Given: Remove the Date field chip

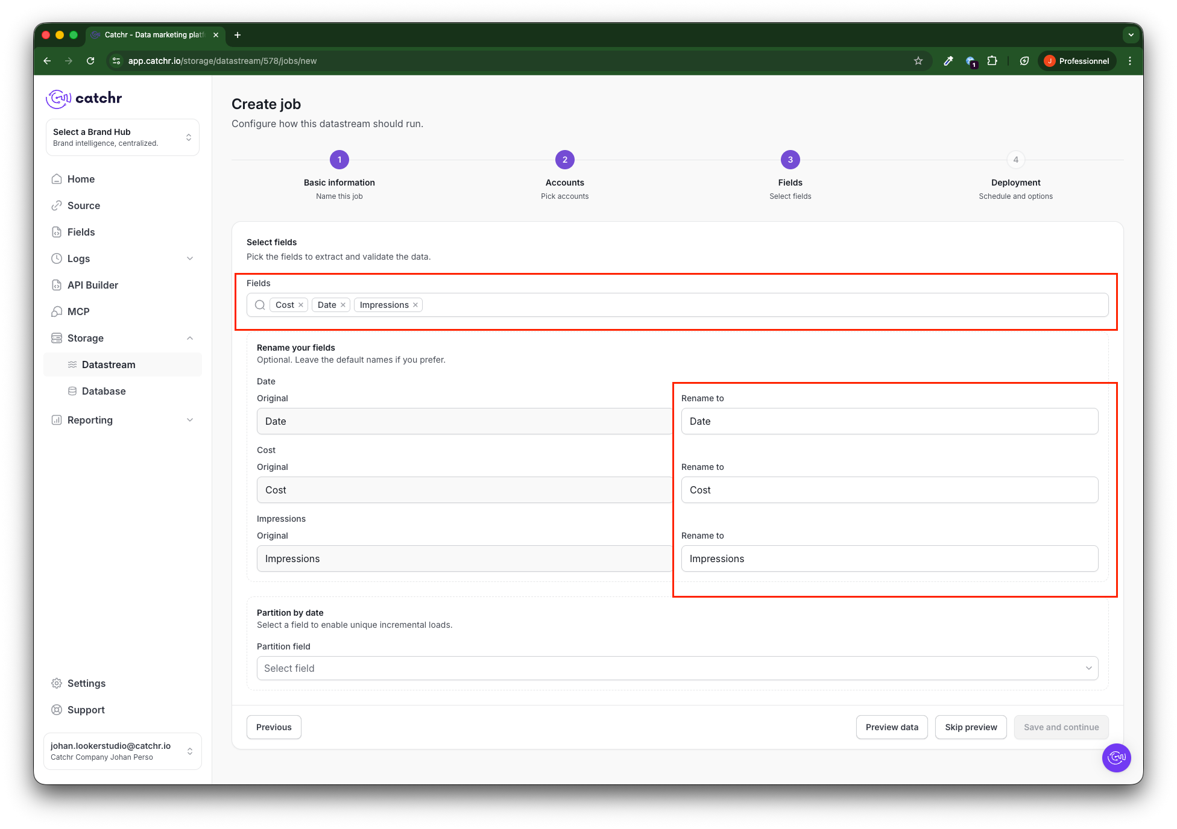Looking at the screenshot, I should pyautogui.click(x=343, y=305).
